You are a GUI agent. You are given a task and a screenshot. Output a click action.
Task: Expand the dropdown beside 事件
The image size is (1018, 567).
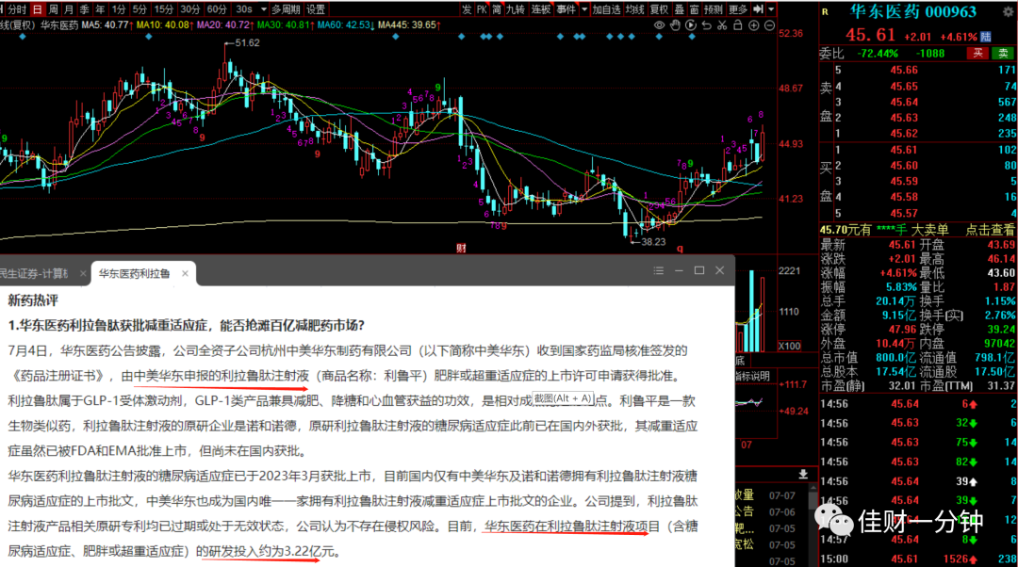[x=584, y=9]
